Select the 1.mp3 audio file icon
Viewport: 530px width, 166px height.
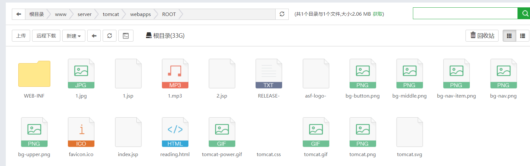(x=175, y=74)
